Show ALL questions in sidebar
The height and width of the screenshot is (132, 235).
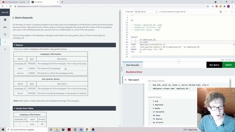click(5, 27)
